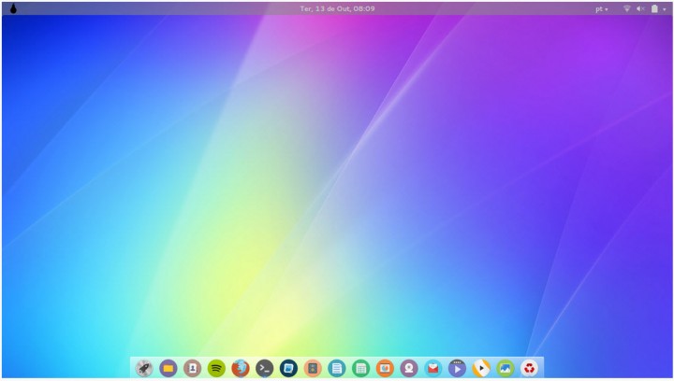Launch Spotify from the dock
This screenshot has width=674, height=381.
[x=216, y=368]
